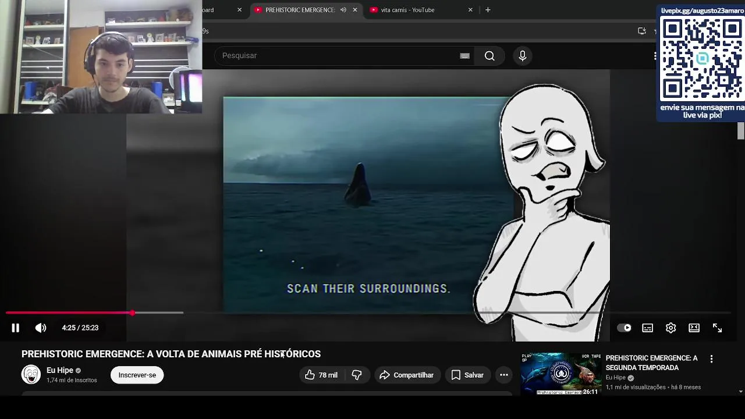Enter fullscreen with the fullscreen icon
This screenshot has width=745, height=419.
pos(717,328)
